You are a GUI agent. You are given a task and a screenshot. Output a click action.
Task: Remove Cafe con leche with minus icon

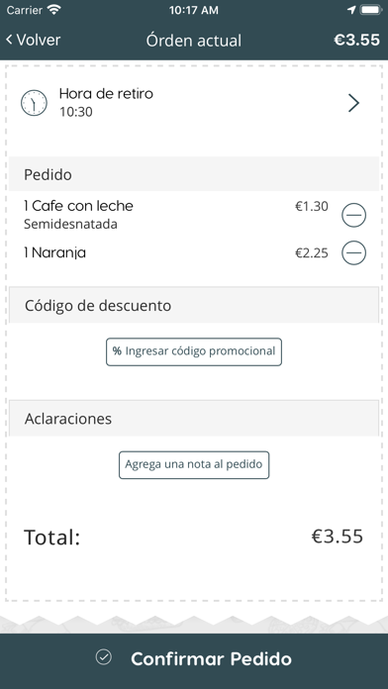click(x=353, y=215)
